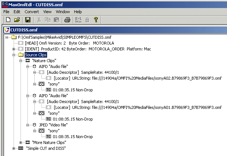Click the CUTDISS.omf document window icon
This screenshot has width=227, height=156.
(x=7, y=30)
